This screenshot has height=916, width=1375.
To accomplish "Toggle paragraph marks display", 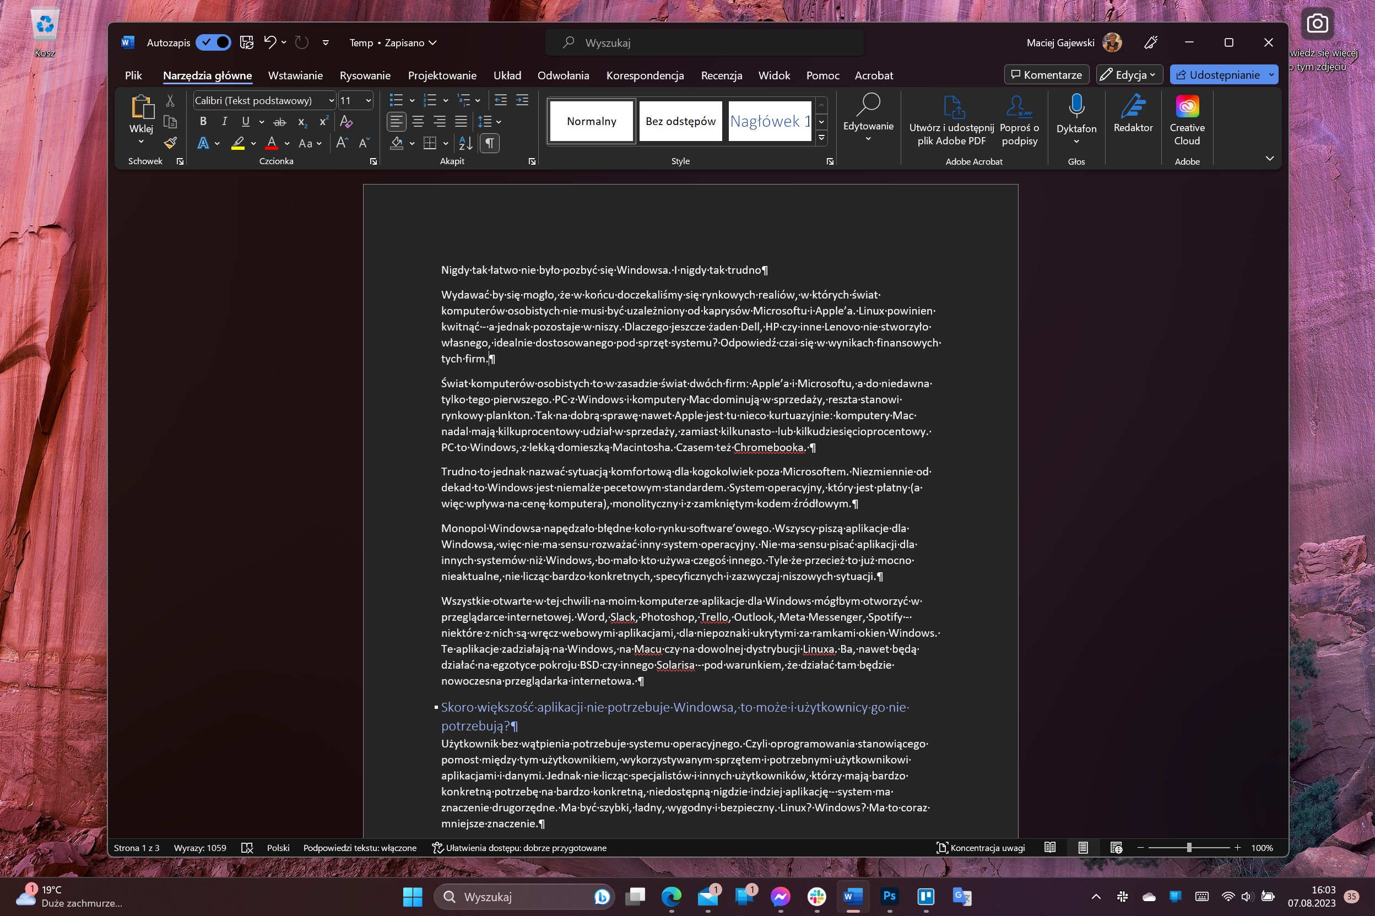I will click(x=490, y=143).
